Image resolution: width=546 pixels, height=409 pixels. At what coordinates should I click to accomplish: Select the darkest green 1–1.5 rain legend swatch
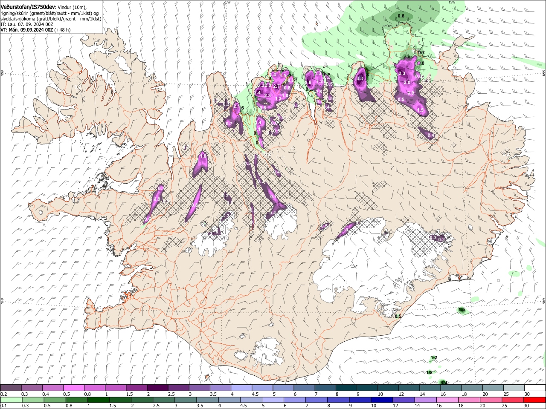tap(98, 400)
